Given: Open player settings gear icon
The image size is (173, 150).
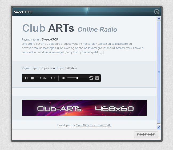Looking at the screenshot, I should coord(97,78).
